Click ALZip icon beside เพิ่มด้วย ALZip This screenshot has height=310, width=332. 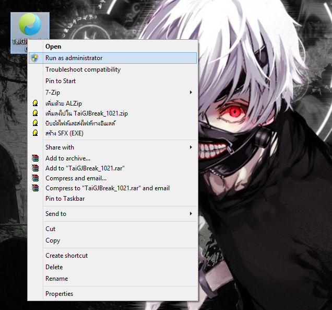click(35, 104)
